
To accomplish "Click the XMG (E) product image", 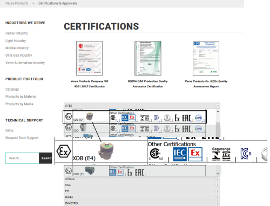I will click(90, 170).
